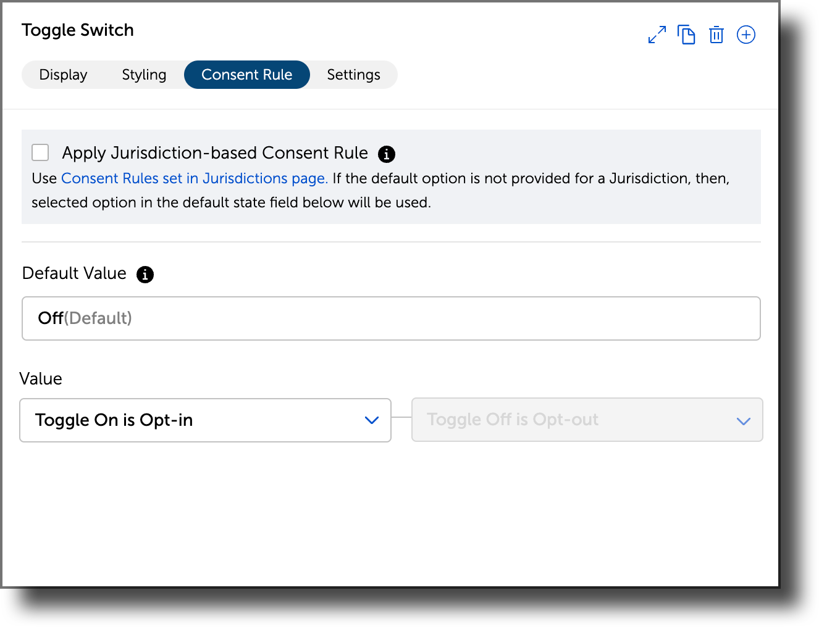Select the Consent Rule tab
Viewport: 819px width, 627px height.
[246, 74]
